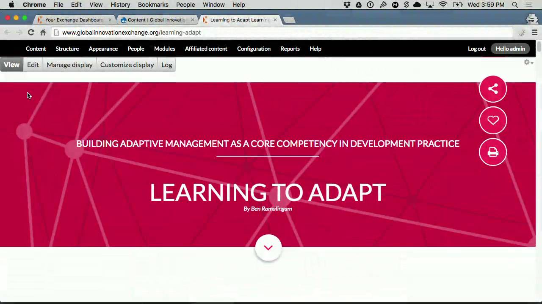Screen dimensions: 542x304
Task: Open the admin Content menu
Action: point(36,49)
